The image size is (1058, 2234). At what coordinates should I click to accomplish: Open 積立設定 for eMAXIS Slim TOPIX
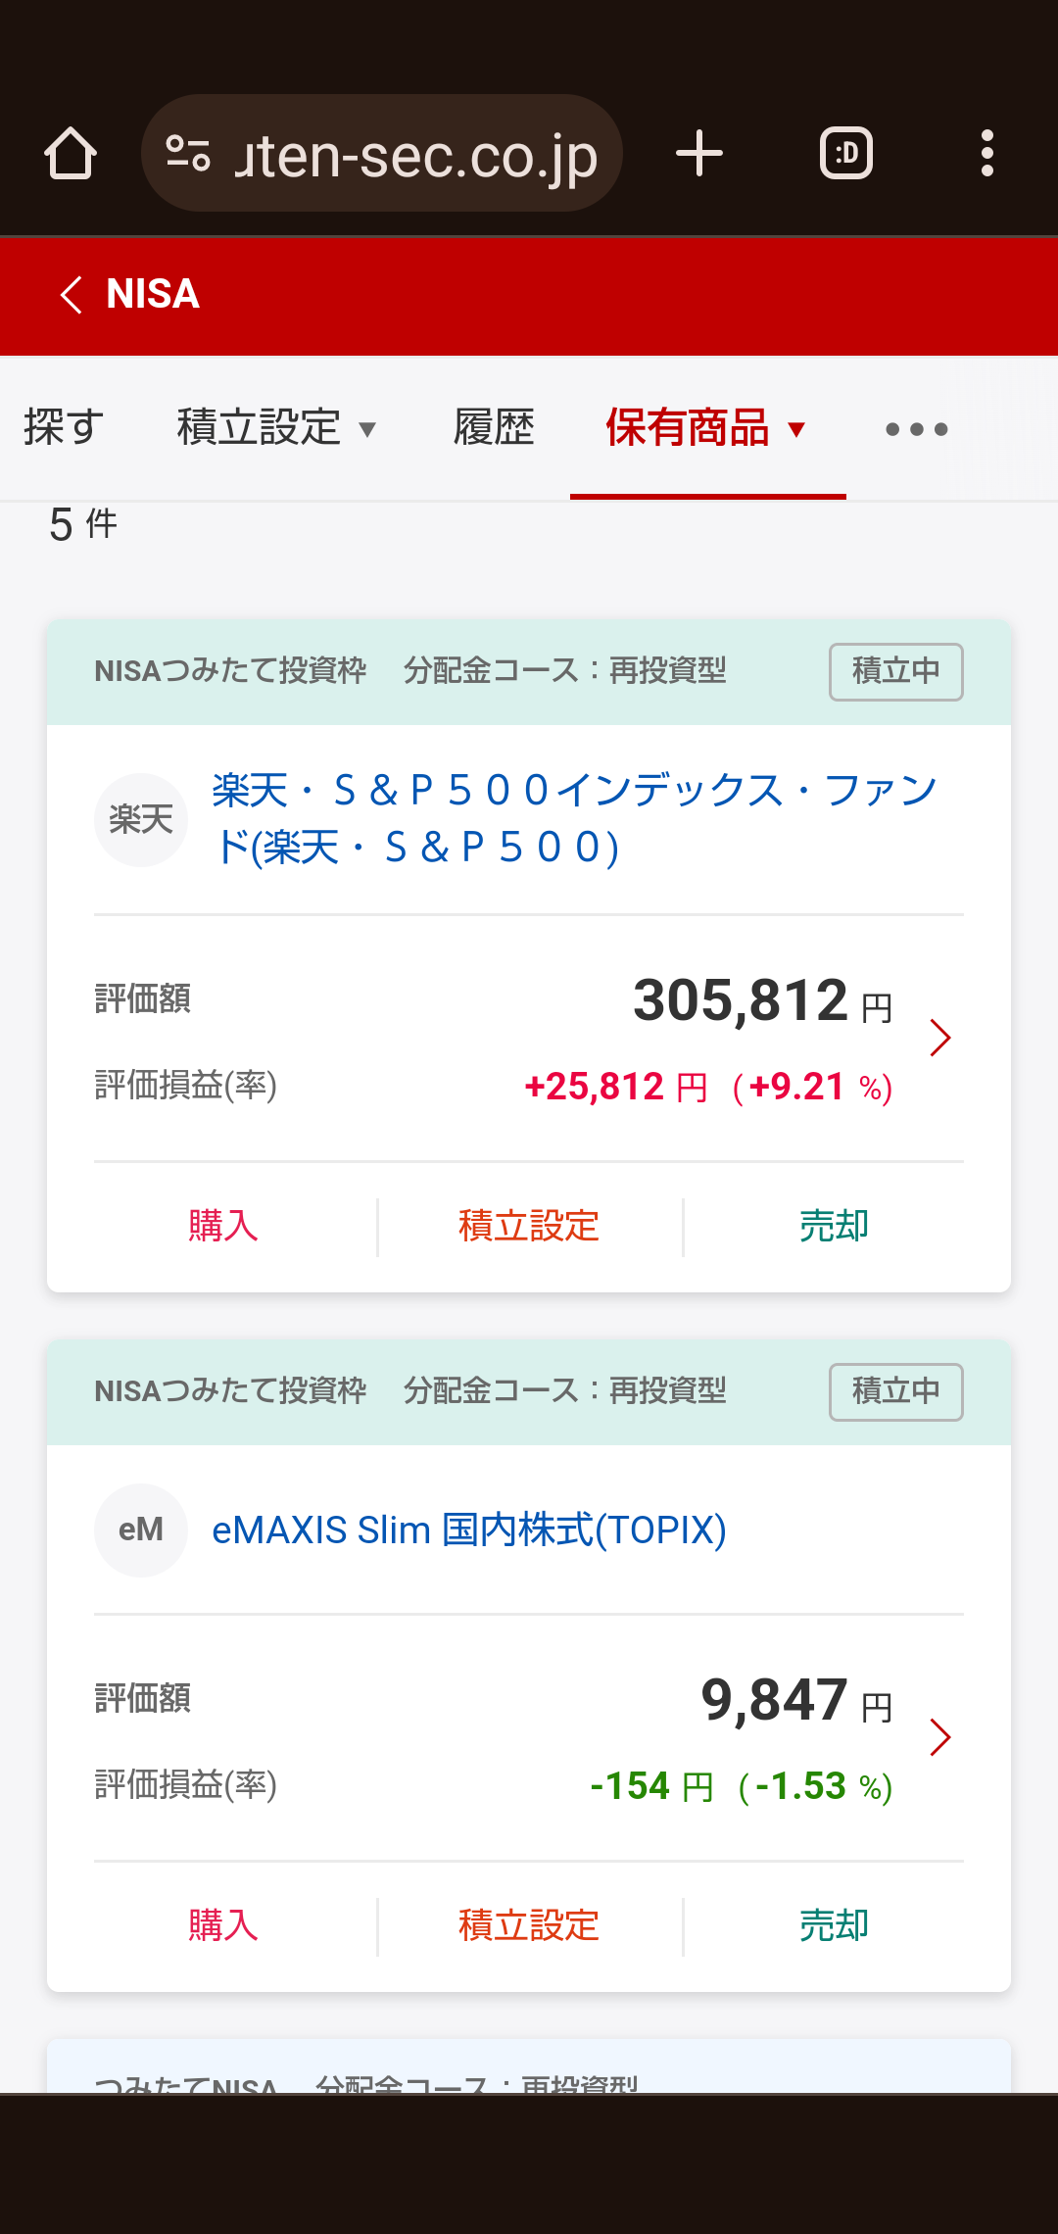(529, 1926)
